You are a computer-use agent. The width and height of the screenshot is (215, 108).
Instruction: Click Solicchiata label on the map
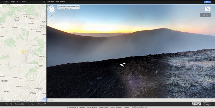click(x=34, y=30)
